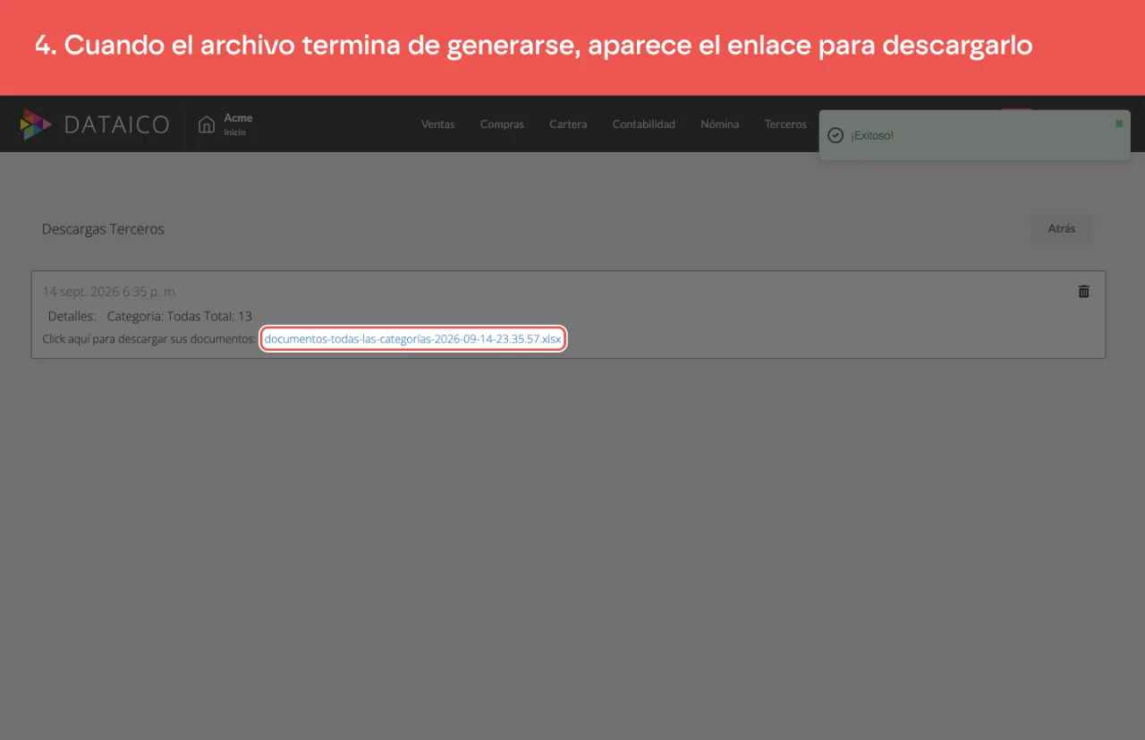The width and height of the screenshot is (1145, 740).
Task: Open the Contabilidad menu
Action: (x=643, y=124)
